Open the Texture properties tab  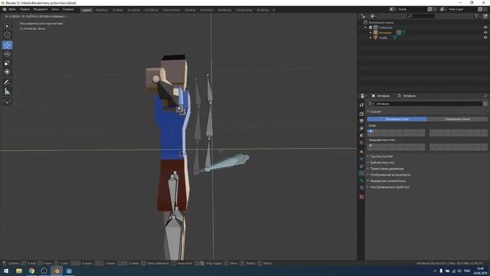click(361, 197)
